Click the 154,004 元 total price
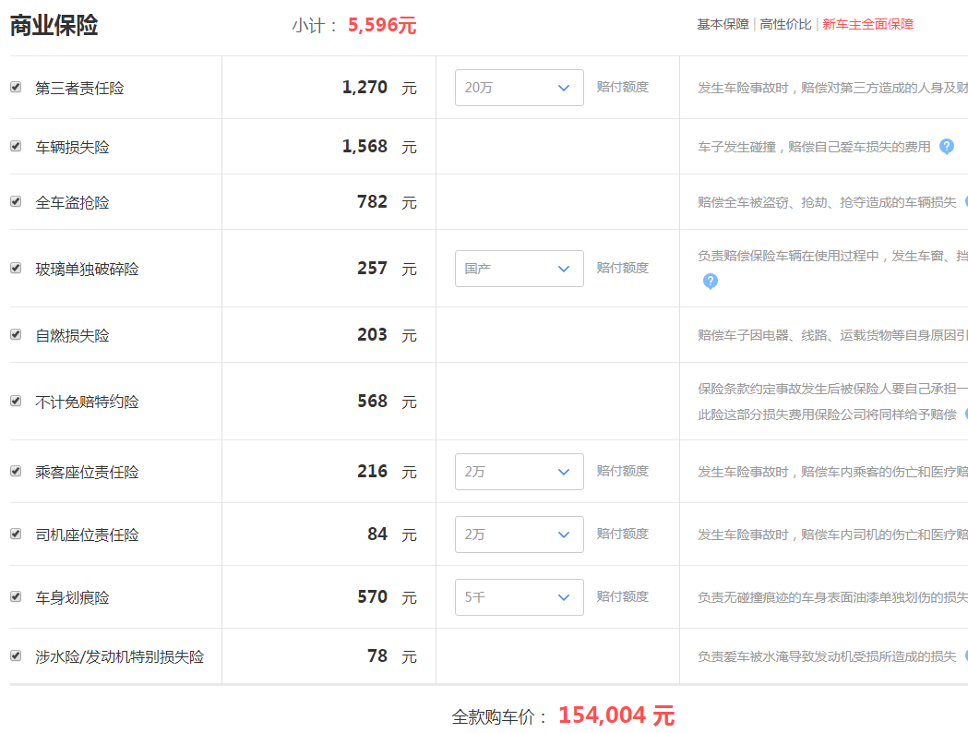Viewport: 968px width, 733px height. (616, 715)
